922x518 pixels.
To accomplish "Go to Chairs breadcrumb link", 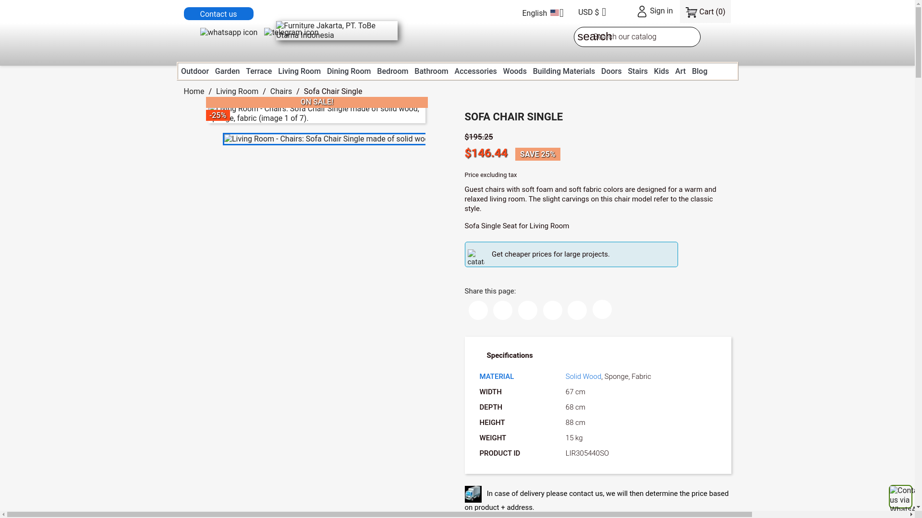I will coord(281,92).
